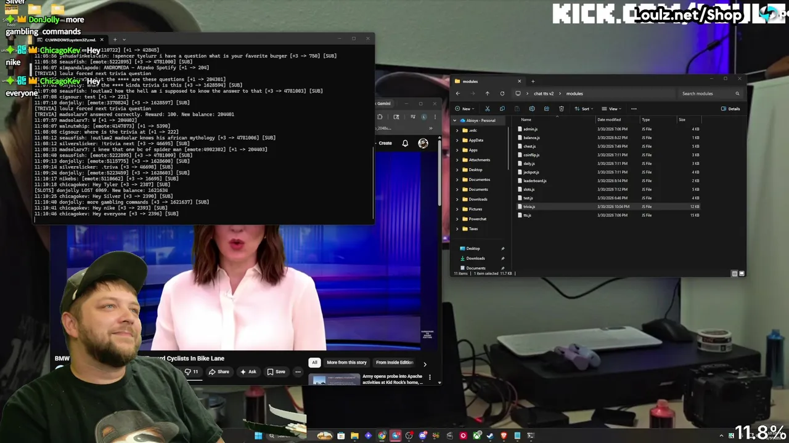Click Share button under the video
This screenshot has height=443, width=789.
point(219,372)
